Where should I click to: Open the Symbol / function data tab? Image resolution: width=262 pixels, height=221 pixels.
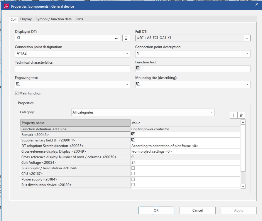tap(53, 19)
